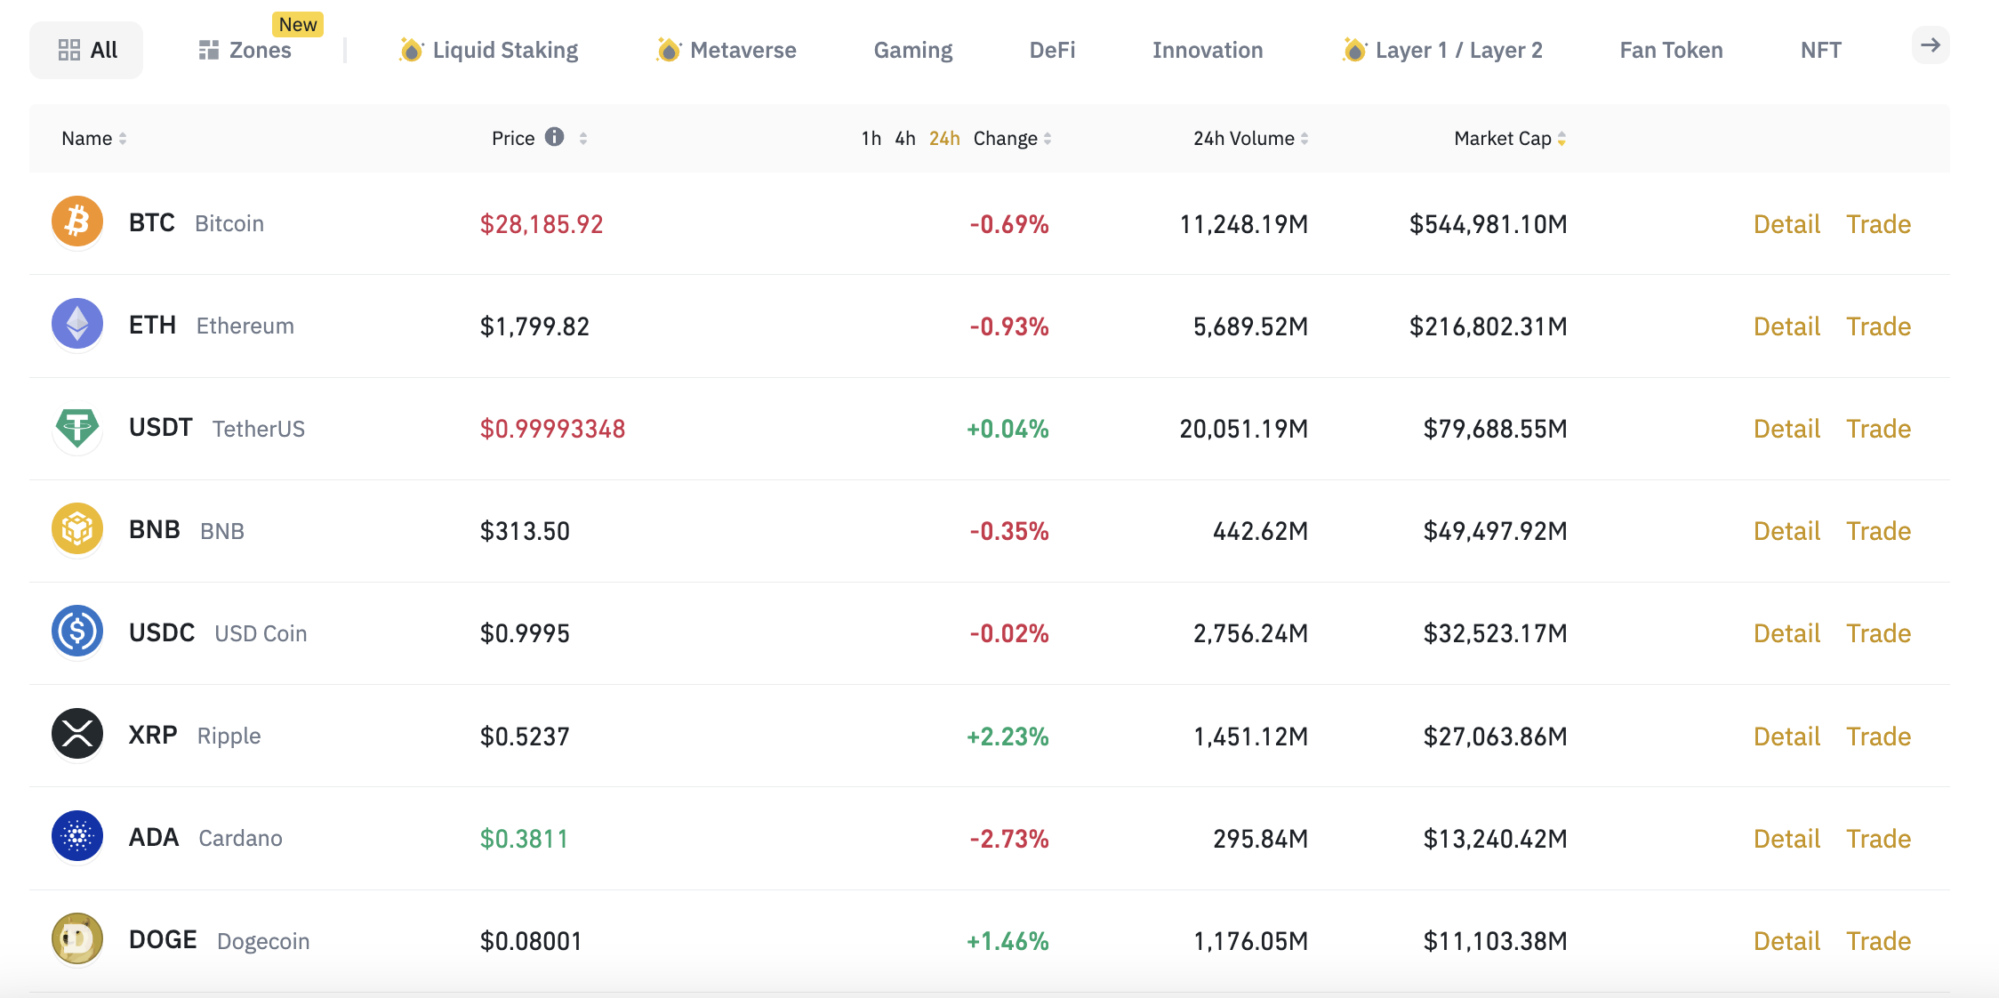Sort by Change column
The image size is (1999, 998).
pos(1013,139)
